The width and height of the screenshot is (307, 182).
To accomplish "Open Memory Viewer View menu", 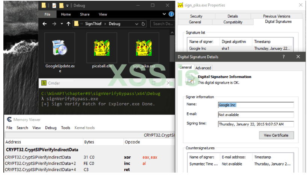I will click(x=36, y=128).
